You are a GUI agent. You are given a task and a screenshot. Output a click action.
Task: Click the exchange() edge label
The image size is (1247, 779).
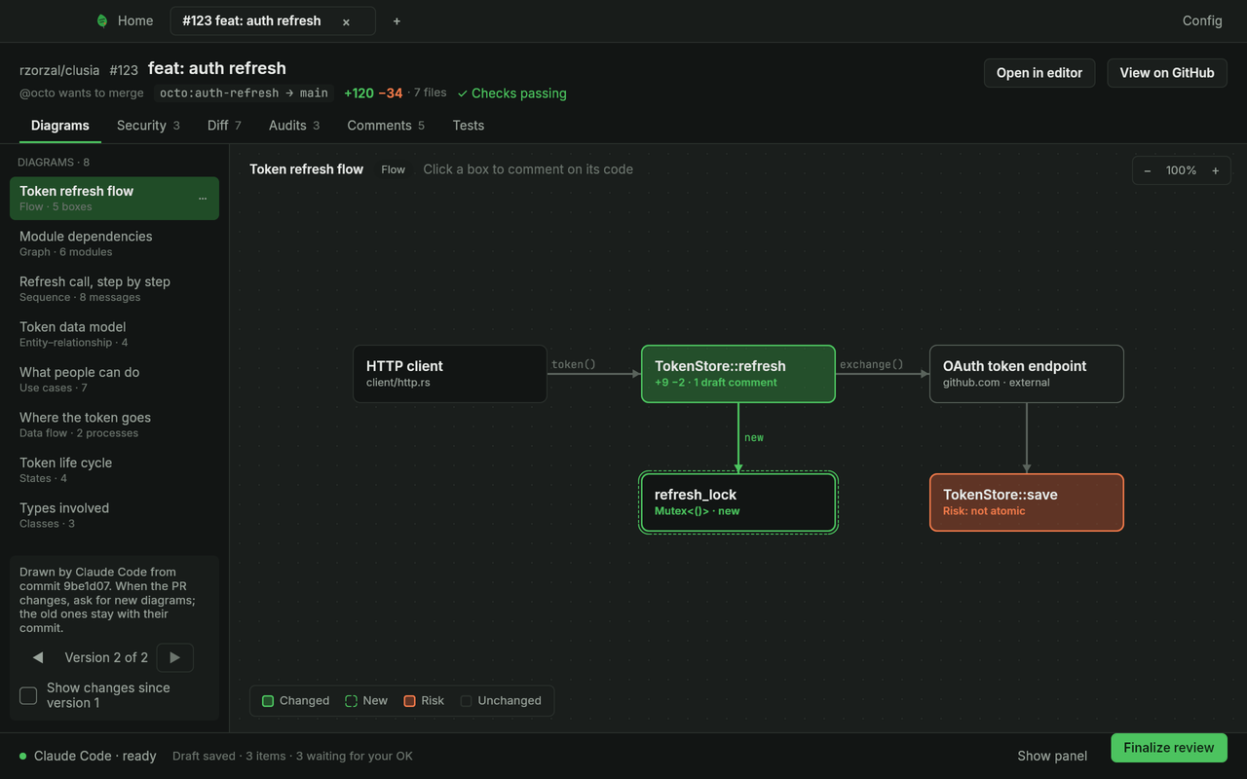(872, 364)
